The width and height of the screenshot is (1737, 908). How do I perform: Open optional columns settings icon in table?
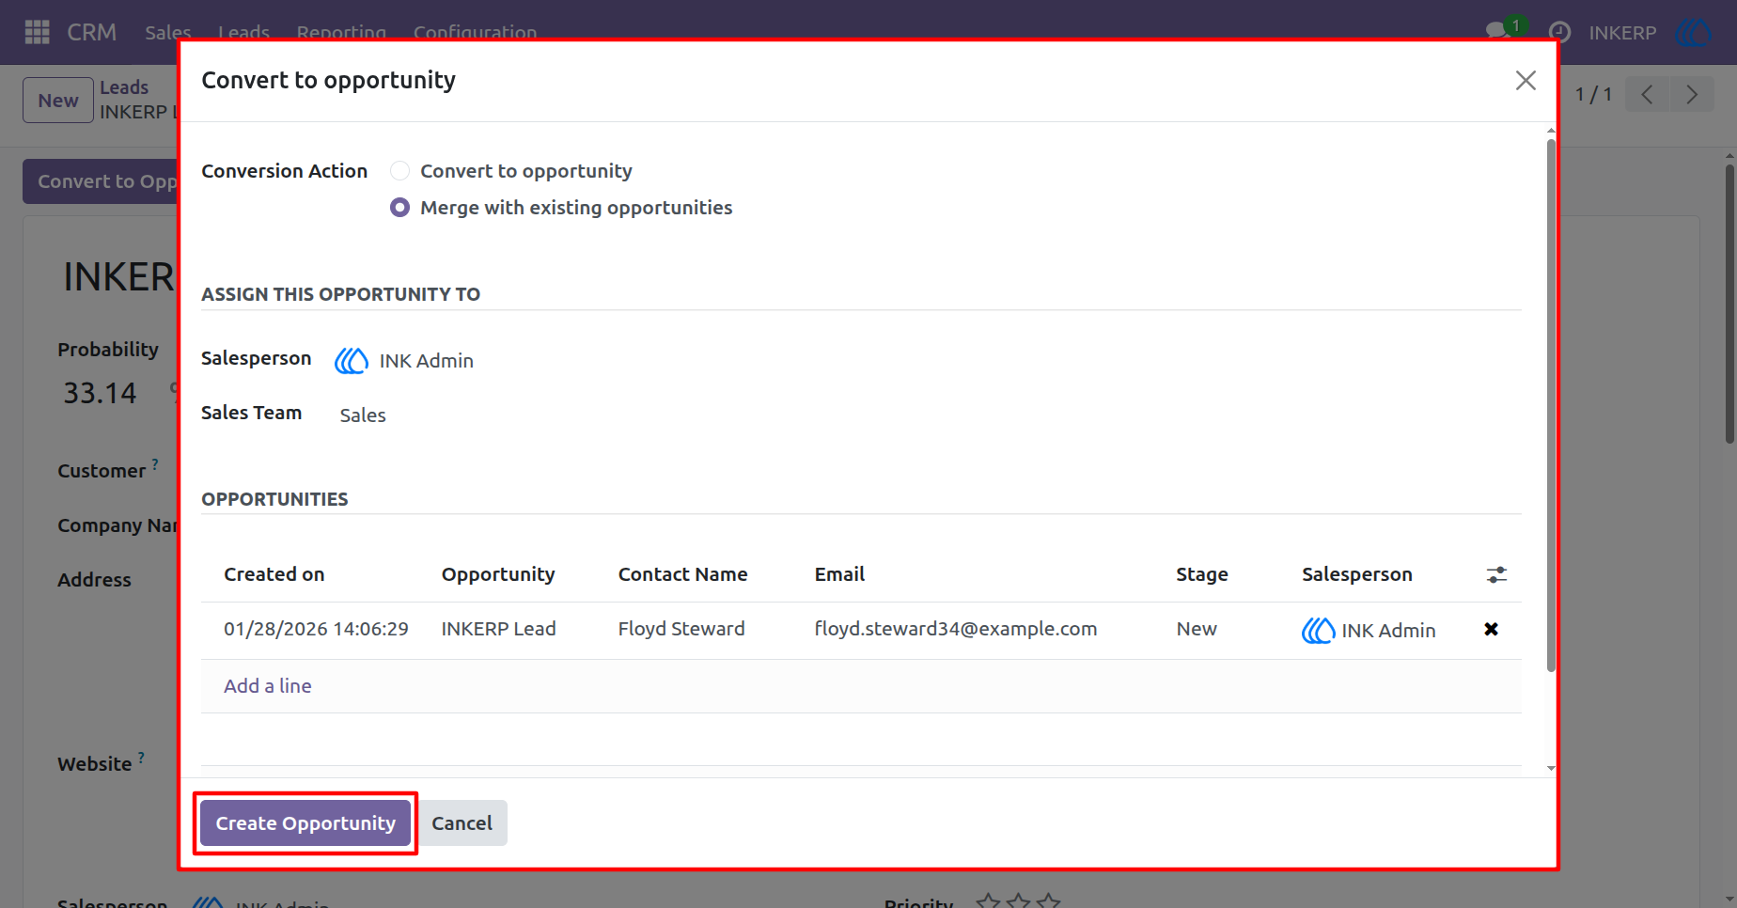[x=1496, y=574]
